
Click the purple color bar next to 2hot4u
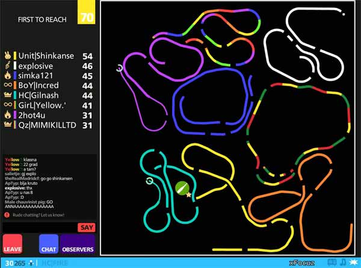[14, 115]
